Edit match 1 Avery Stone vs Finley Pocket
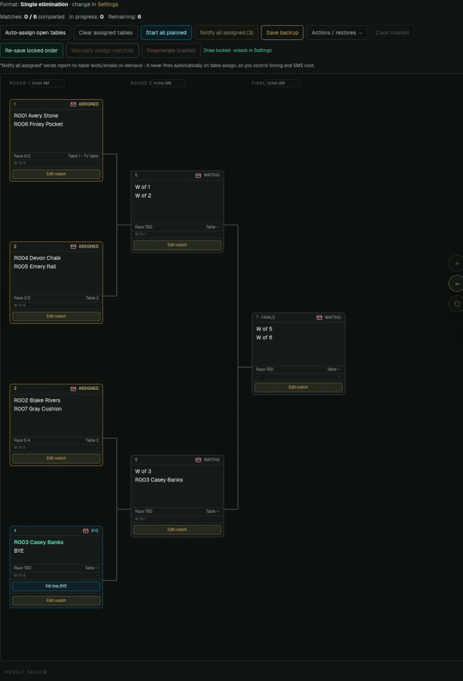 coord(56,174)
